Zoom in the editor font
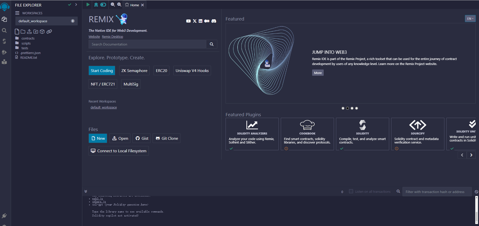479x226 pixels. tap(119, 4)
